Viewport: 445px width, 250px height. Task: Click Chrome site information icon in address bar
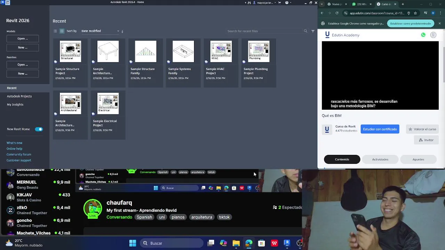tap(346, 13)
